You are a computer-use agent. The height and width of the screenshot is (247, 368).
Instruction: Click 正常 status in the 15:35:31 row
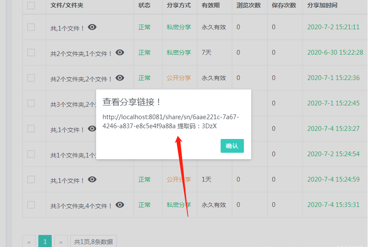[x=144, y=205]
